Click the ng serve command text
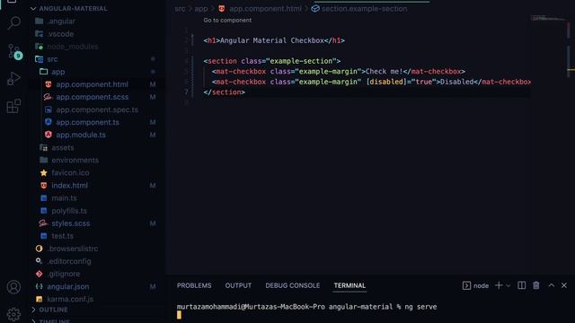 pyautogui.click(x=420, y=307)
